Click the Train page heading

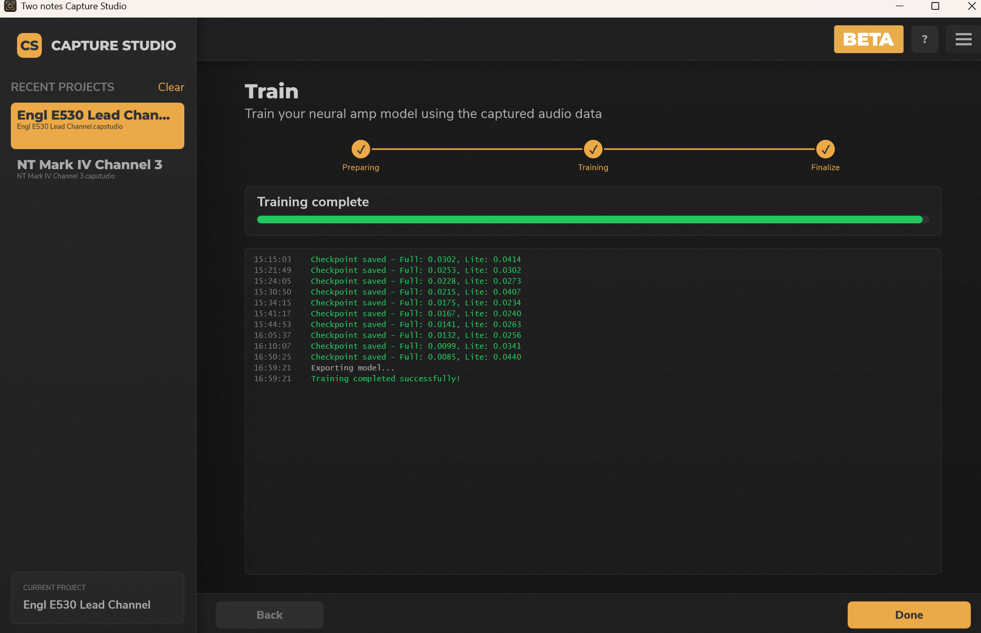(272, 91)
